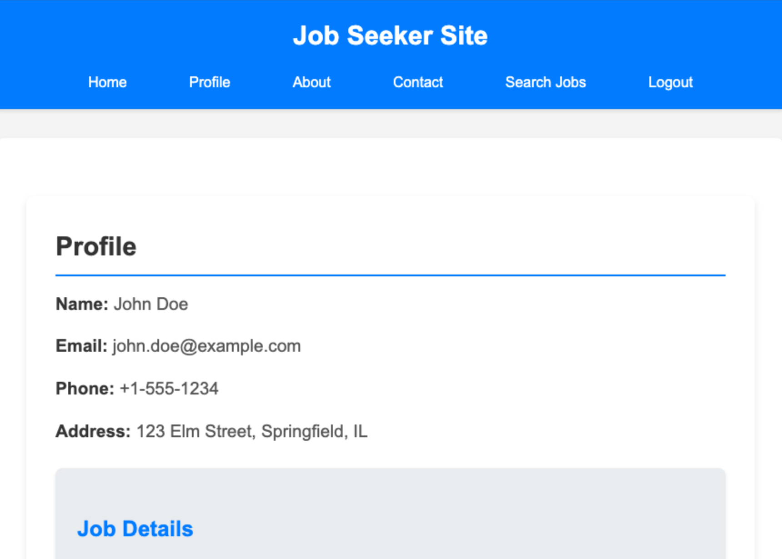The height and width of the screenshot is (559, 782).
Task: Click the john.doe@example.com email address
Action: [x=207, y=346]
